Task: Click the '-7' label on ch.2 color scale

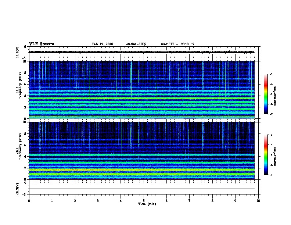Action: click(x=271, y=175)
